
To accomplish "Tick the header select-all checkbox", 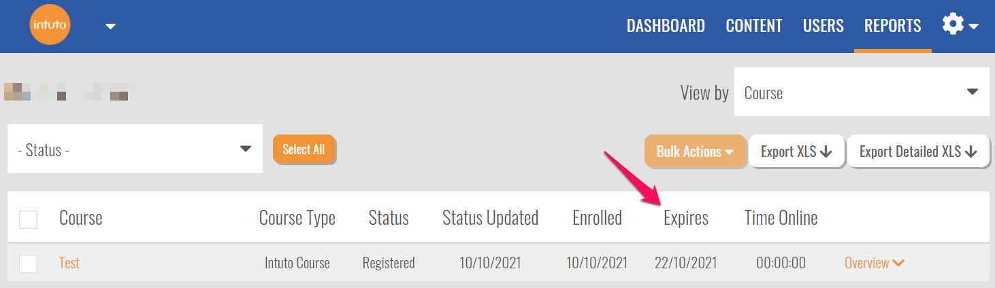I will 28,219.
